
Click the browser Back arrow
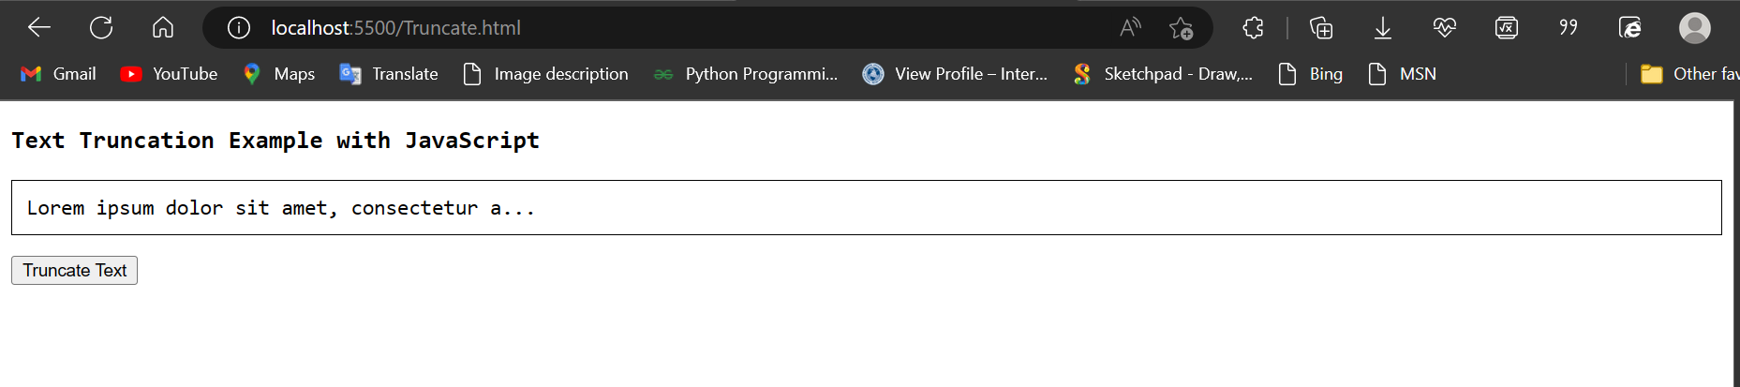[x=39, y=28]
